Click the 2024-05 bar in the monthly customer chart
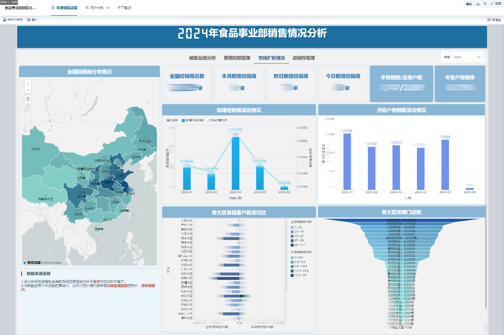Viewport: 504px width, 335px height. point(445,165)
